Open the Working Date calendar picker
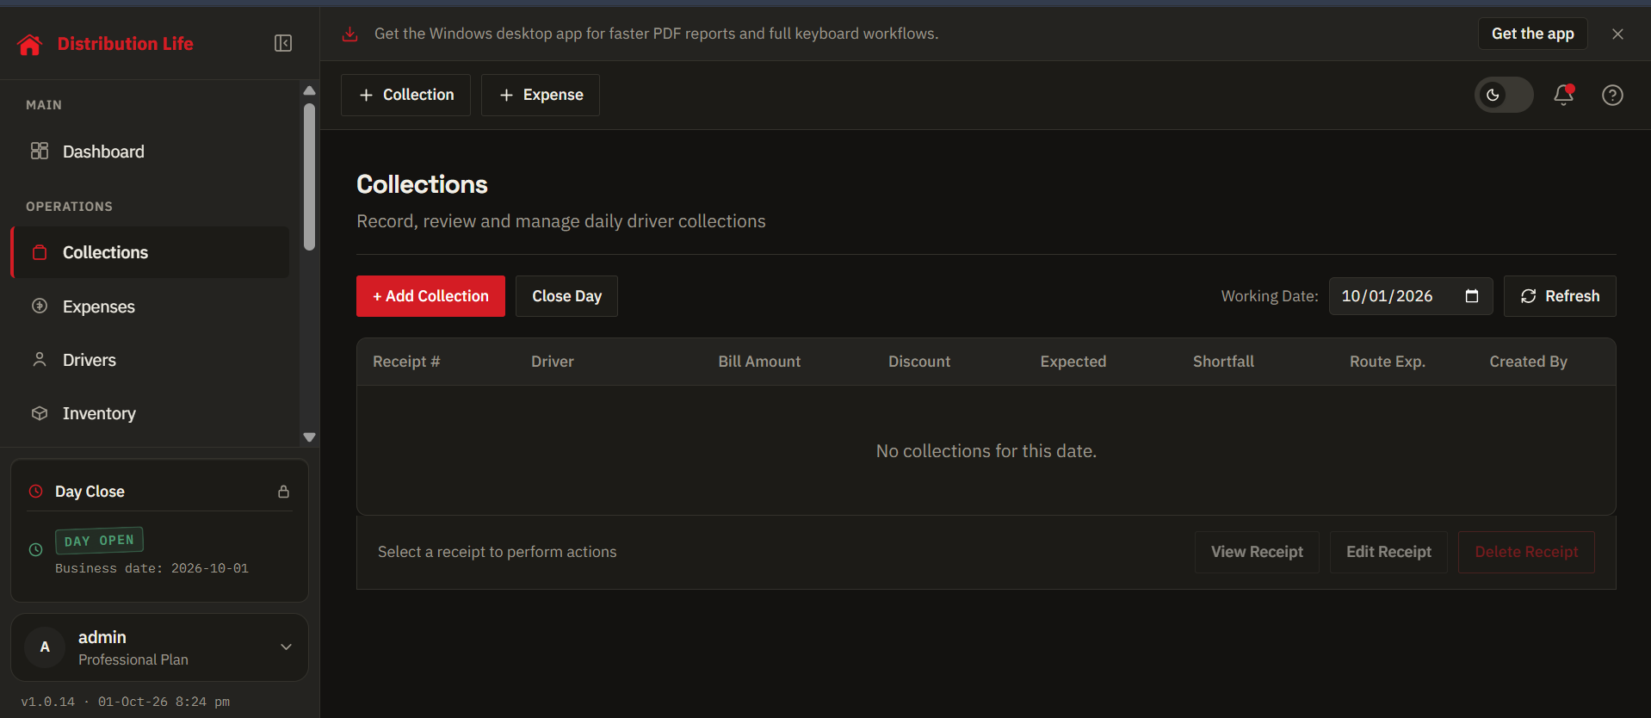1651x718 pixels. 1472,296
